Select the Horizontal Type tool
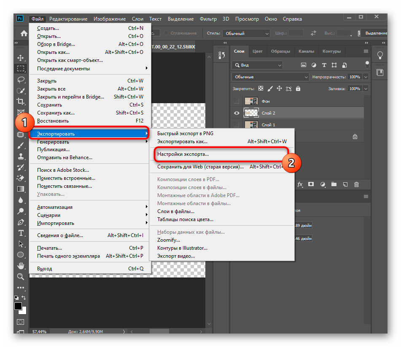Screen dimensions: 401x347 [21, 233]
